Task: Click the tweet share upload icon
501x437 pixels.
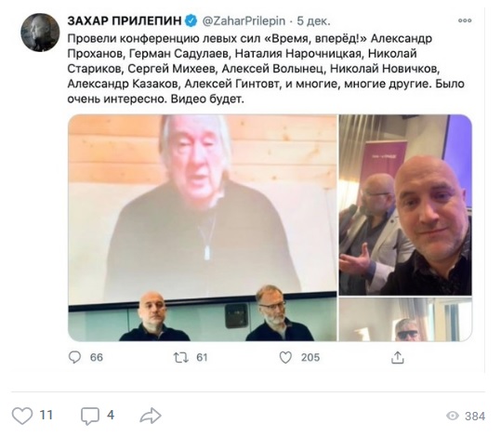Action: point(398,357)
